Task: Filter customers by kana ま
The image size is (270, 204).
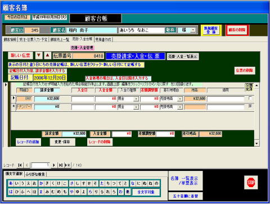Action: click(x=41, y=192)
